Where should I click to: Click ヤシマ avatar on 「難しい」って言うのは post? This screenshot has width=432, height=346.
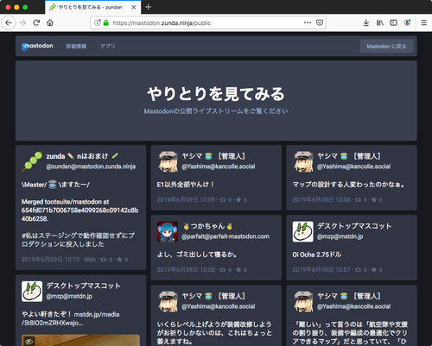coord(303,302)
